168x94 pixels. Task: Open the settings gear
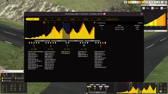tap(166, 2)
